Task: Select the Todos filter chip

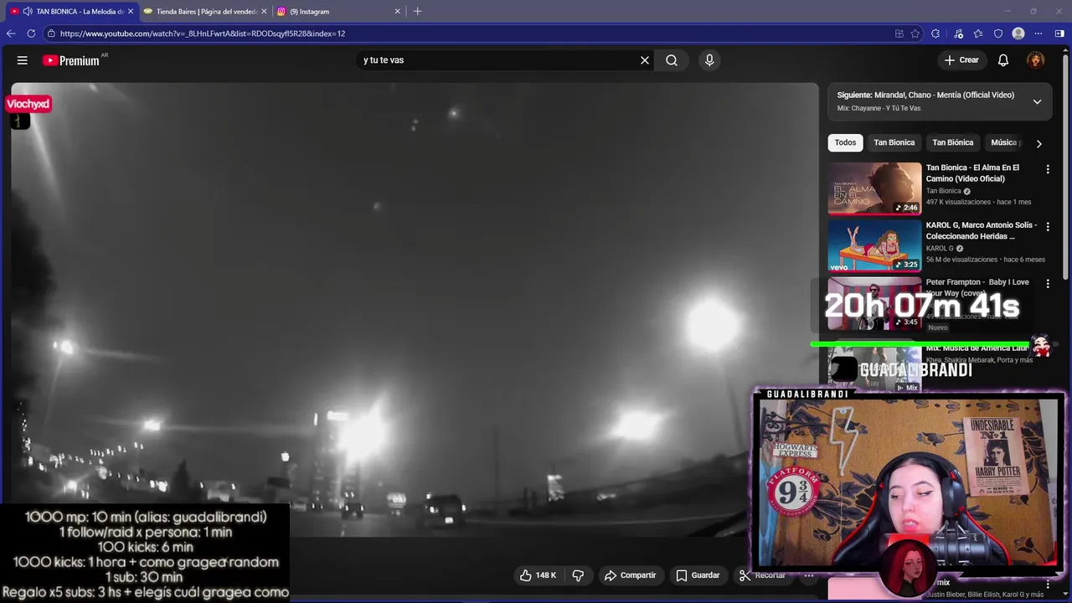Action: pyautogui.click(x=845, y=142)
